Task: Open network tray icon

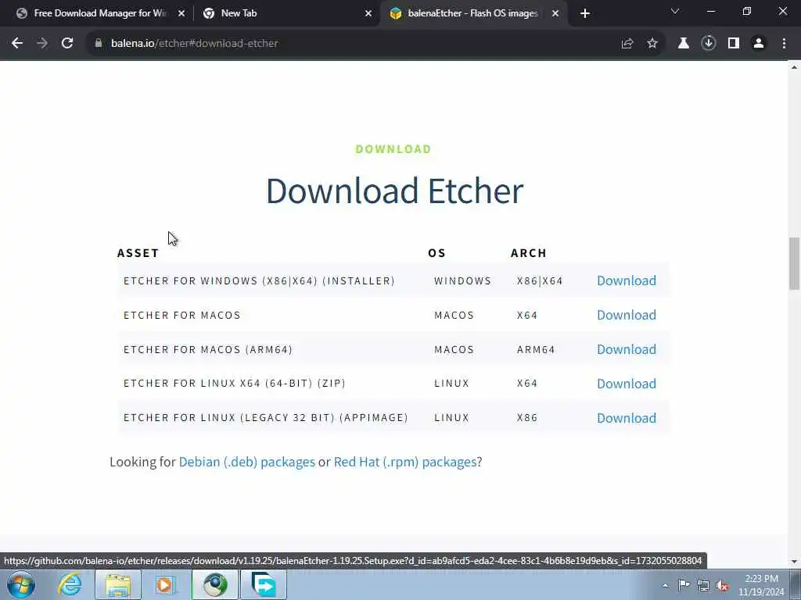Action: pos(703,585)
